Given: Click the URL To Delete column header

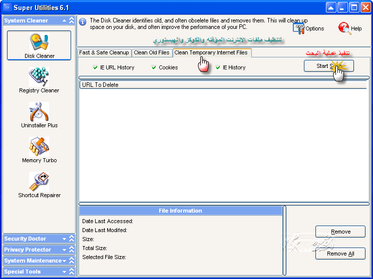Looking at the screenshot, I should click(x=223, y=85).
